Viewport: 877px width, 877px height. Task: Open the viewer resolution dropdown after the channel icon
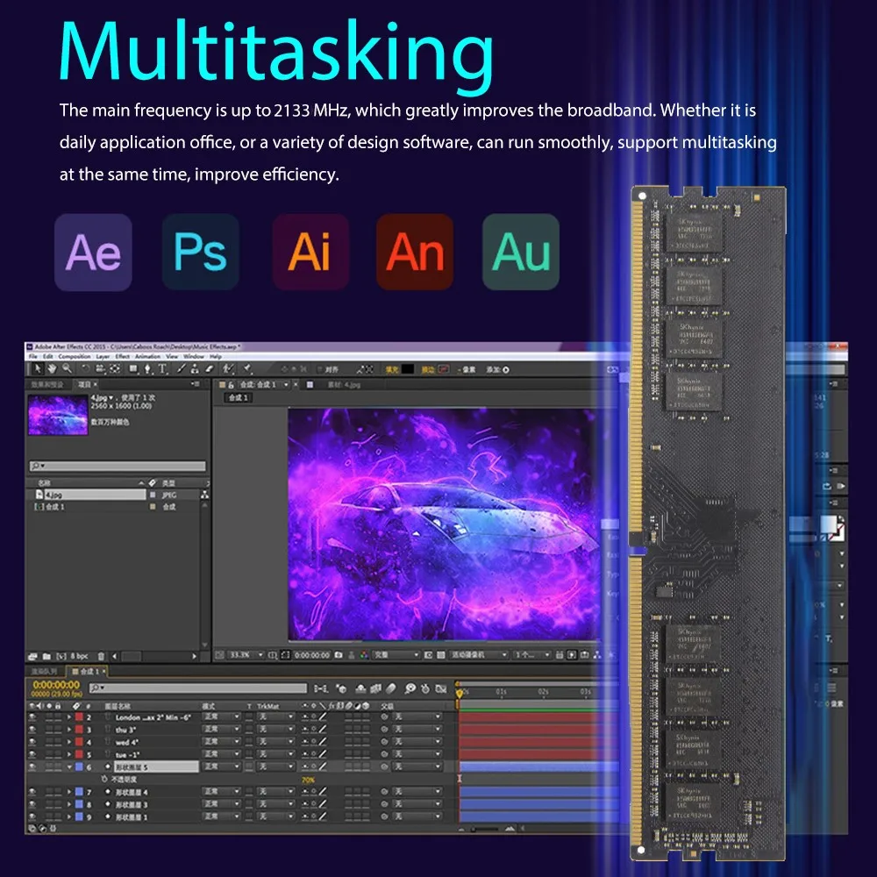click(396, 655)
